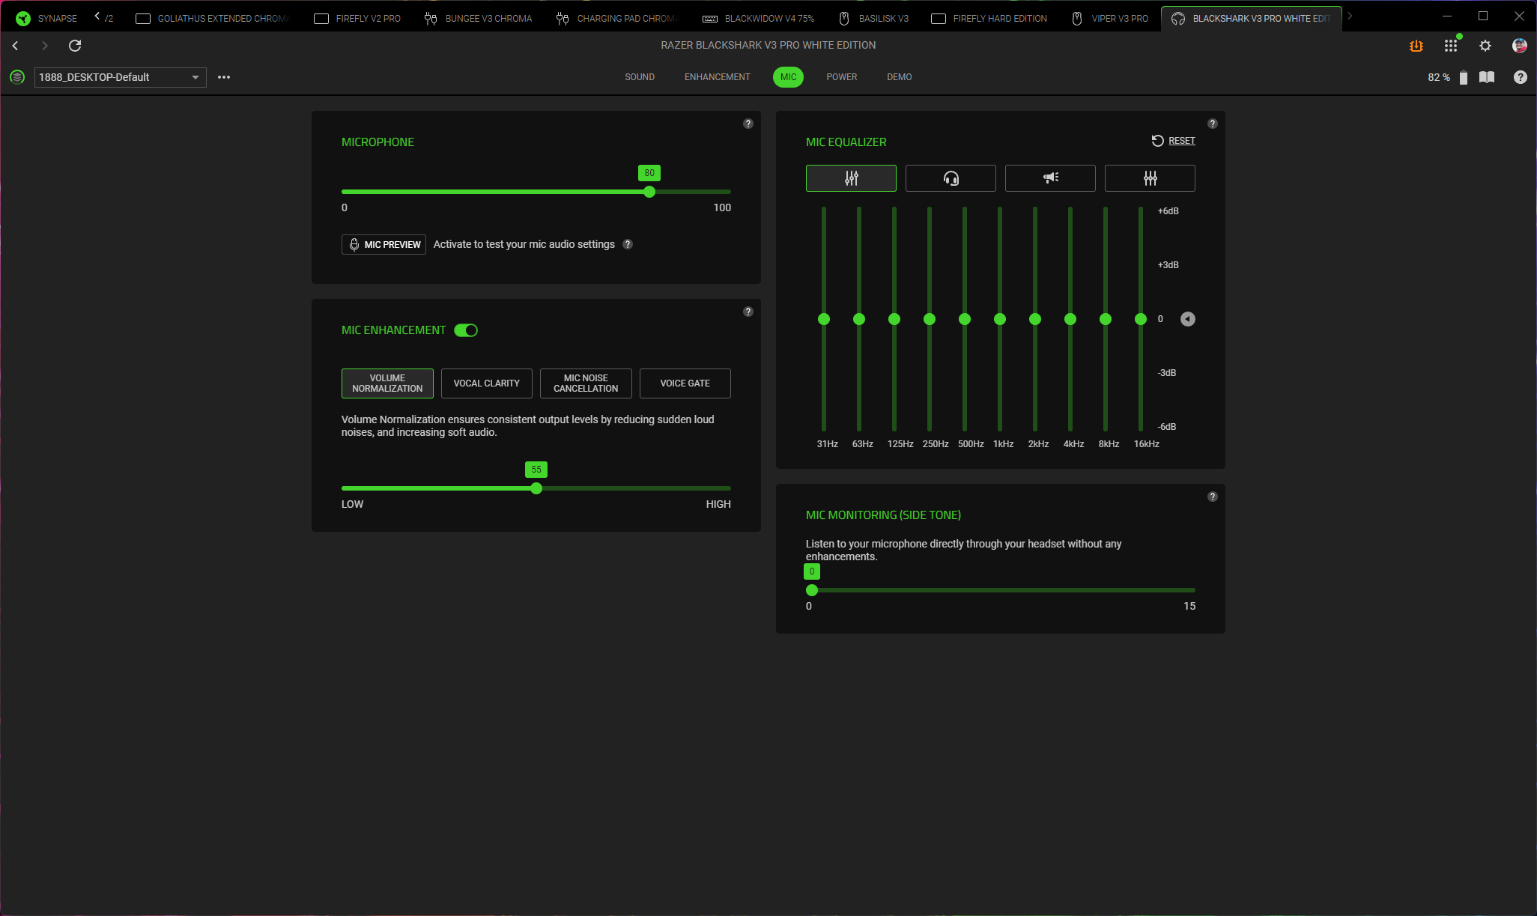1537x916 pixels.
Task: Open the profile more-options ellipsis menu
Action: click(224, 77)
